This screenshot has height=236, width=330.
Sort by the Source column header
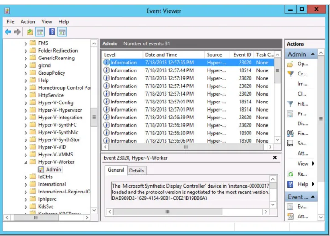[x=217, y=55]
